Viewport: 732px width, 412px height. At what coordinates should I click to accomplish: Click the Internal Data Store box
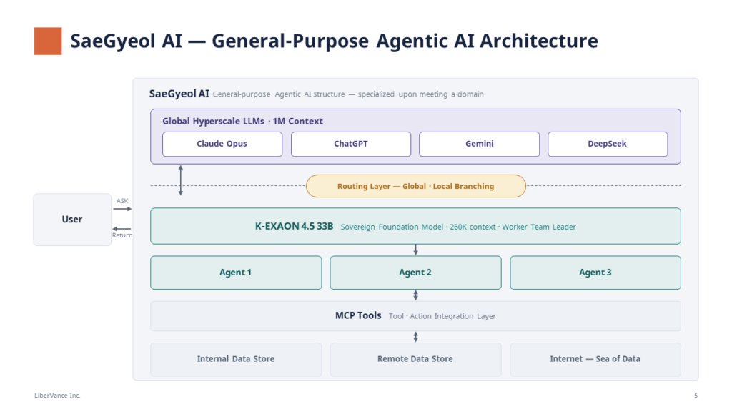[x=236, y=359]
